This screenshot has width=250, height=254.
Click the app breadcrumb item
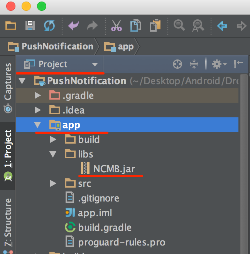[119, 47]
